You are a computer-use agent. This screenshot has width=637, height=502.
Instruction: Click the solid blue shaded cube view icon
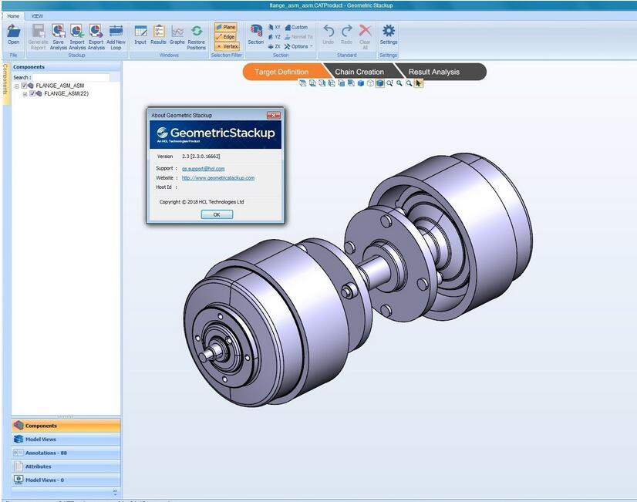(360, 83)
